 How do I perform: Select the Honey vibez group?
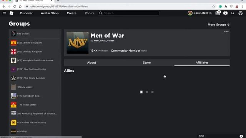coord(35,87)
